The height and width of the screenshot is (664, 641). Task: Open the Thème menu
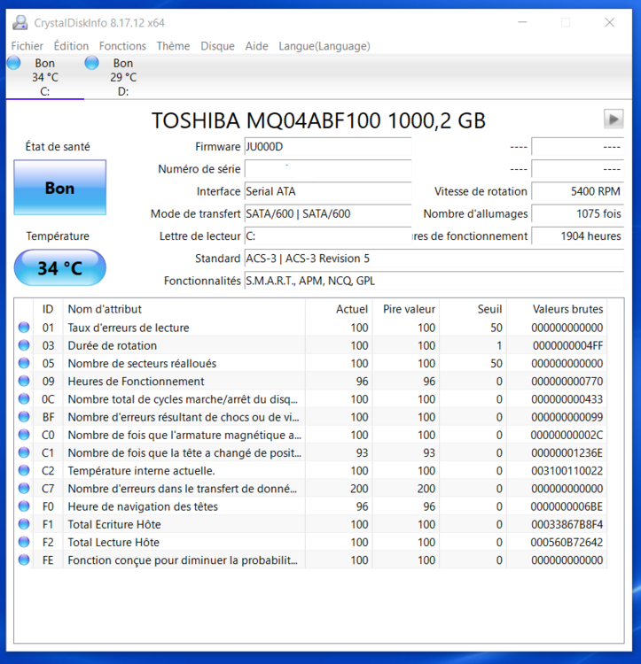coord(173,46)
